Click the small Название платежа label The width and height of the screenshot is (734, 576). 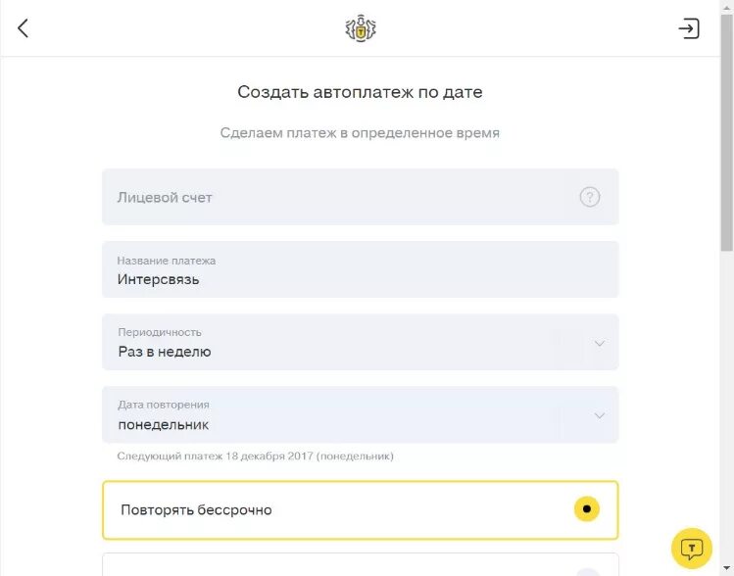167,261
